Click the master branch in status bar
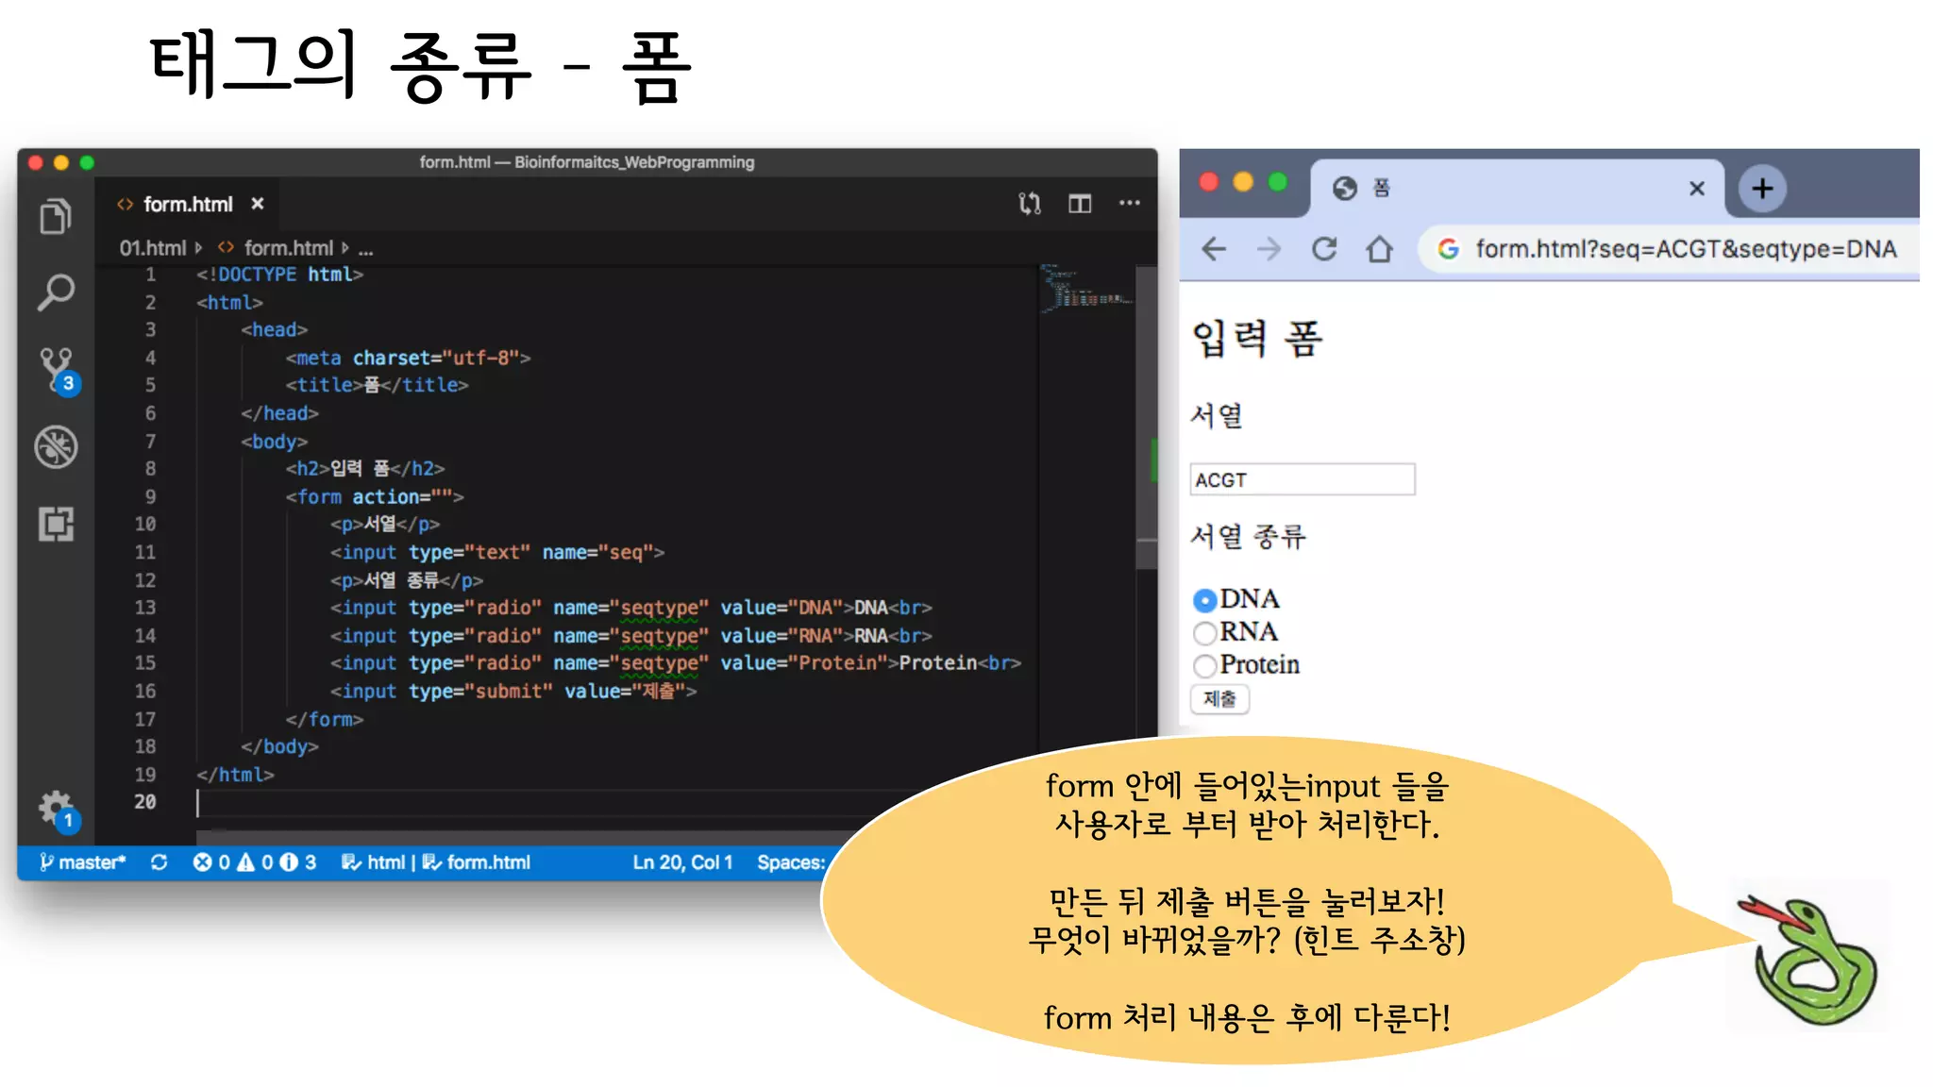Screen dimensions: 1933x1087 83,862
